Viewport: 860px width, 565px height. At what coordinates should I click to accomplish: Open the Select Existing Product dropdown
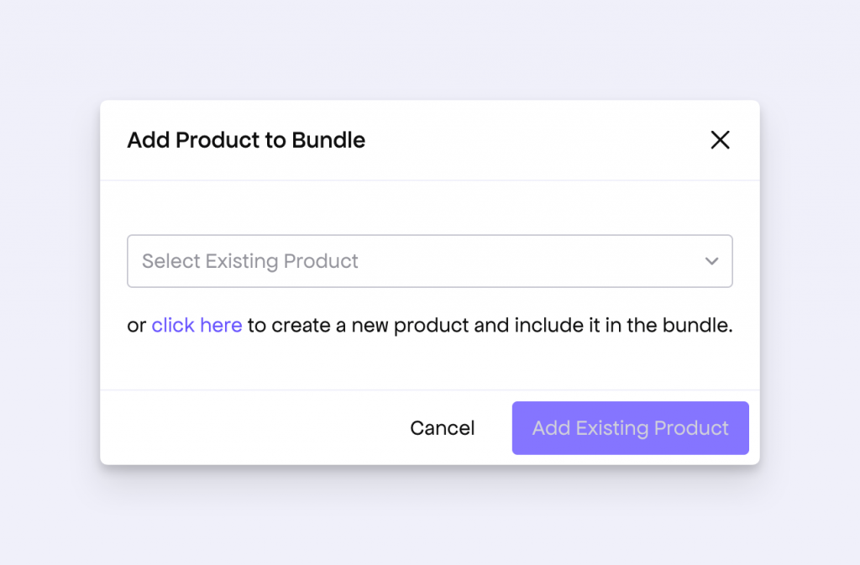(x=430, y=261)
